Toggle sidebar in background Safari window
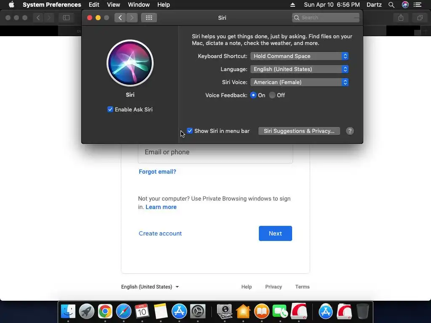 pyautogui.click(x=66, y=18)
